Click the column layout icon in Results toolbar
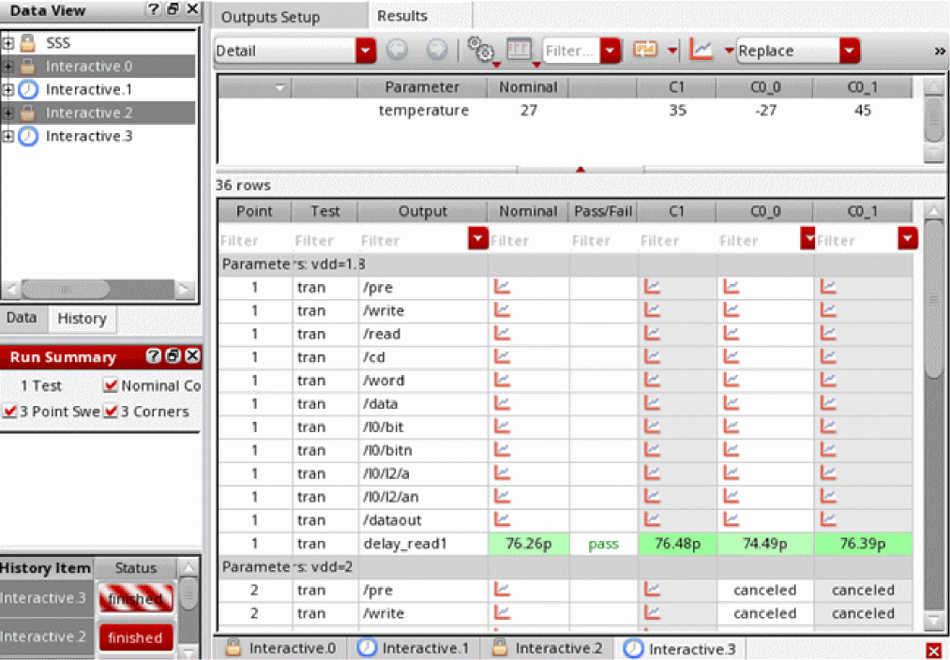 point(519,51)
